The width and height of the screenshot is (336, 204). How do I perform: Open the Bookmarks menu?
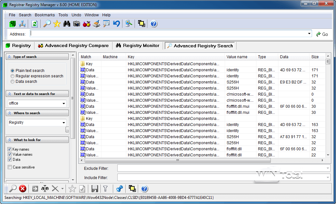45,15
